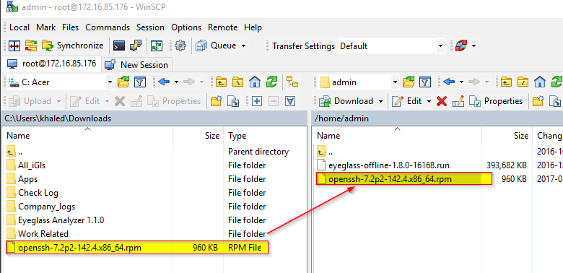Click the remote panel Edit button
Screen dimensions: 563x273
[x=407, y=101]
